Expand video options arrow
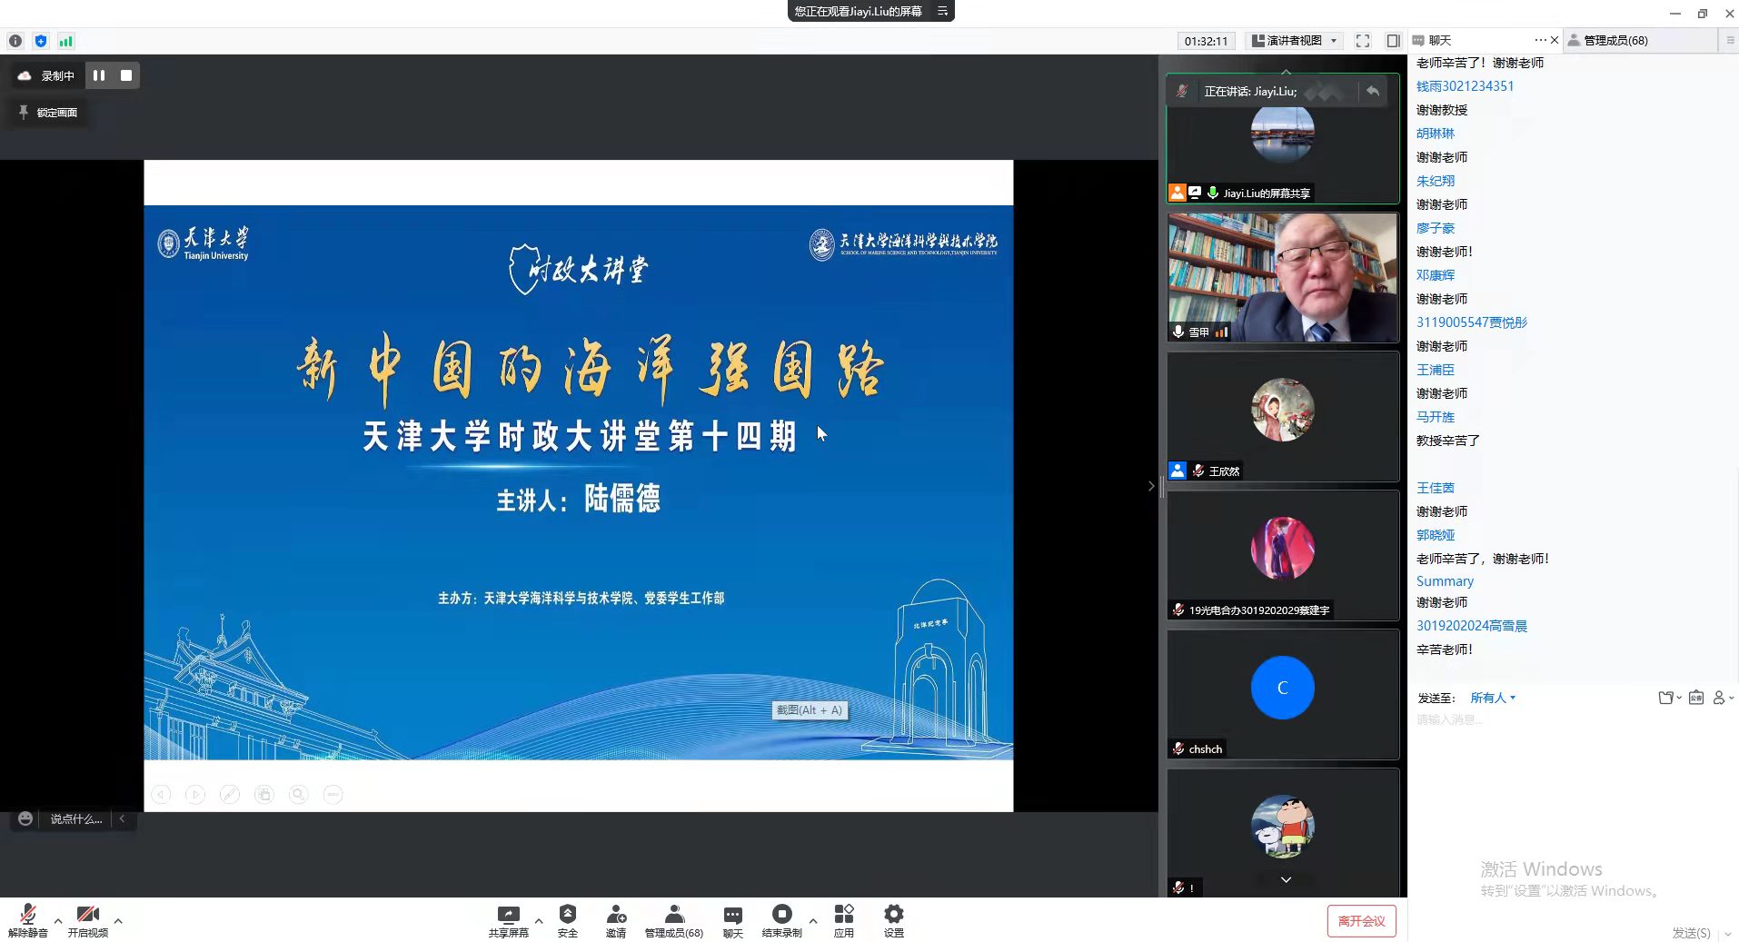Image resolution: width=1739 pixels, height=942 pixels. [x=118, y=921]
